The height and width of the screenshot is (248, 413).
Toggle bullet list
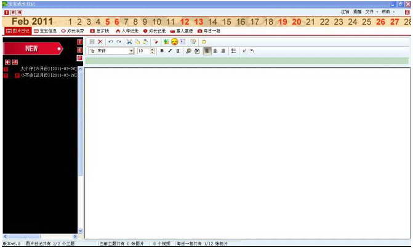click(x=234, y=51)
